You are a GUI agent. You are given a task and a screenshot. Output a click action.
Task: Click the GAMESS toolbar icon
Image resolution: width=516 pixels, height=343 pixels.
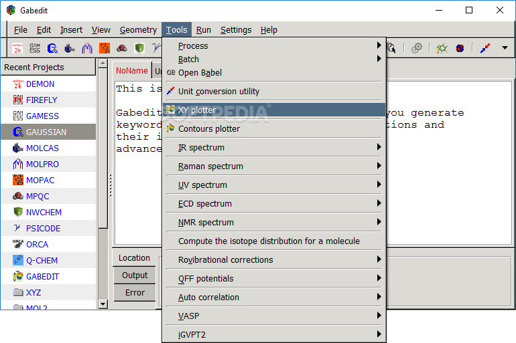[35, 48]
